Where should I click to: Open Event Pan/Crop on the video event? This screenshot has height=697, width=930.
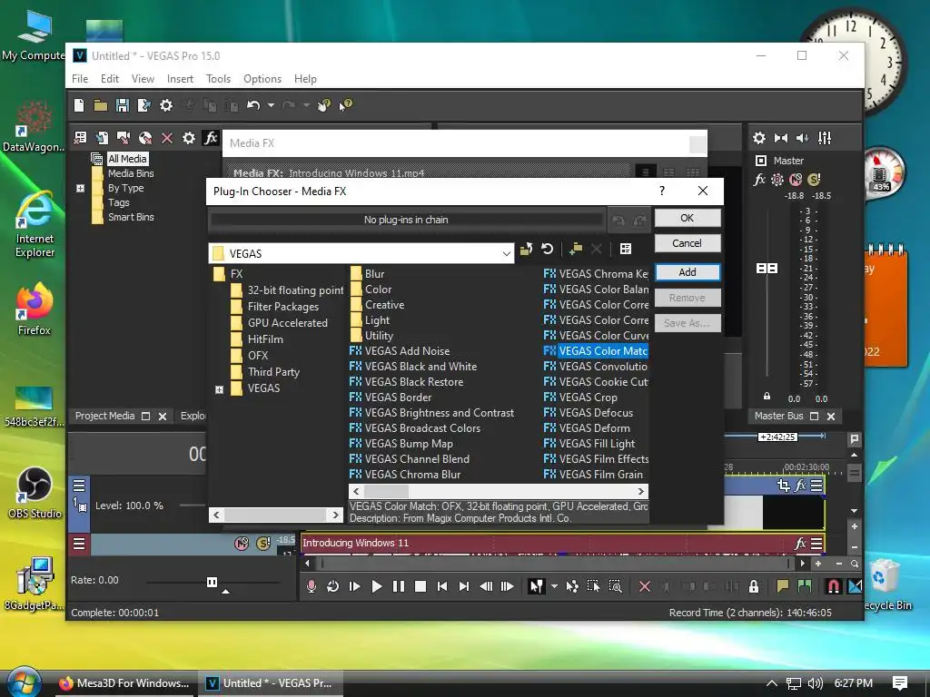pyautogui.click(x=784, y=486)
